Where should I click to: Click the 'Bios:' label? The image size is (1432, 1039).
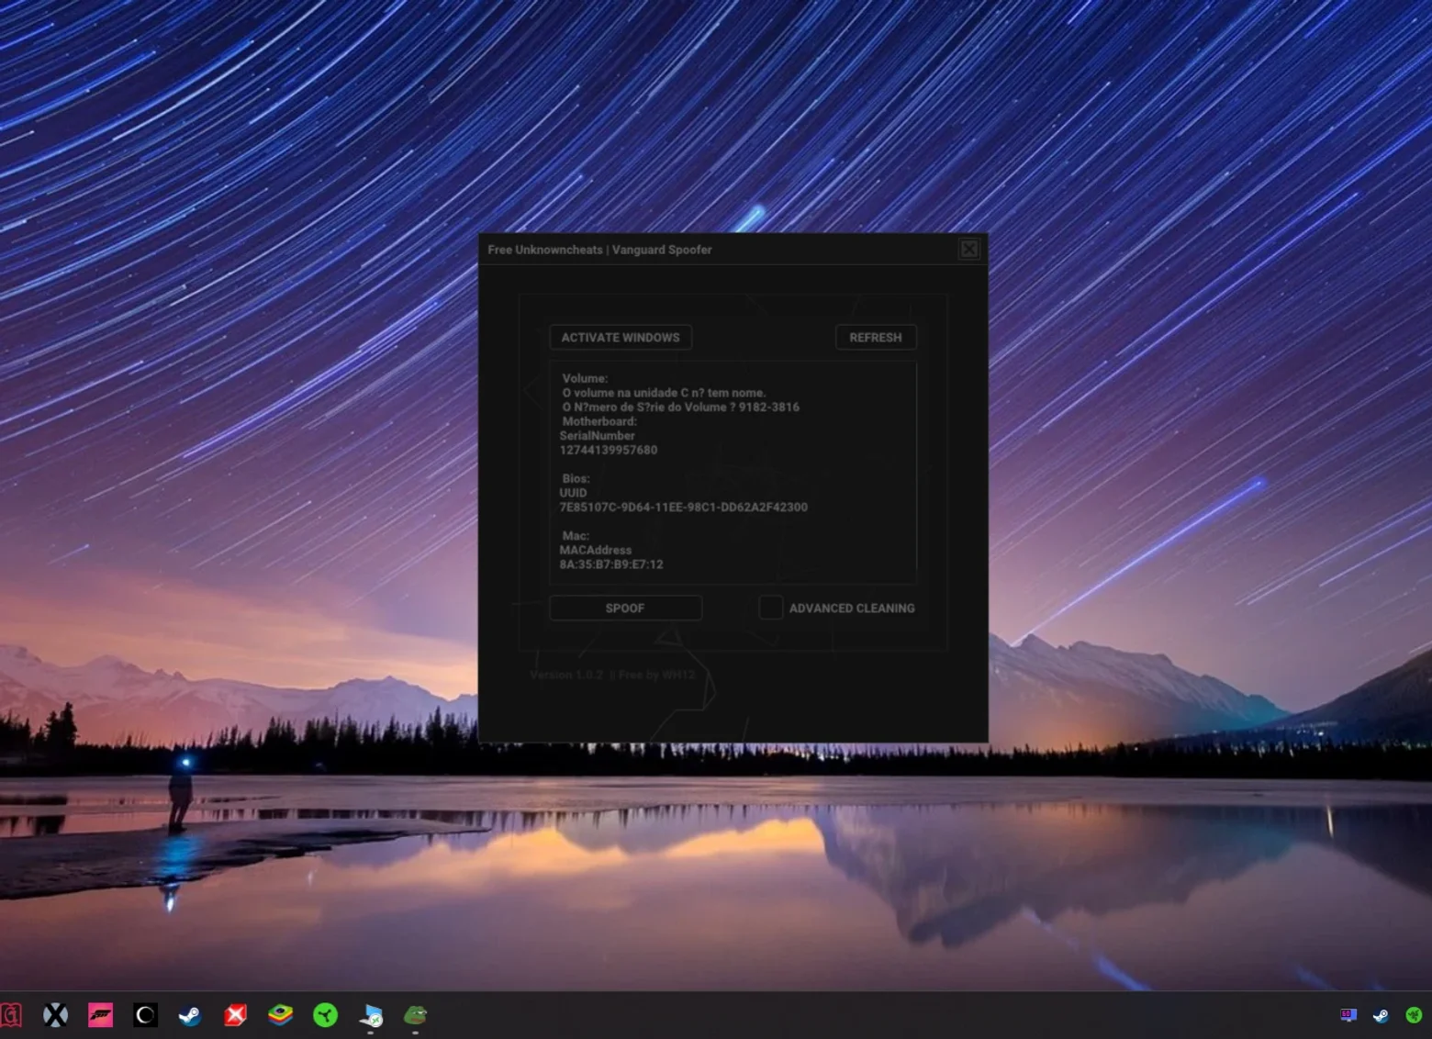click(x=576, y=478)
